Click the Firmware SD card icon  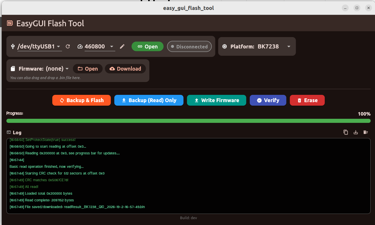pyautogui.click(x=13, y=69)
